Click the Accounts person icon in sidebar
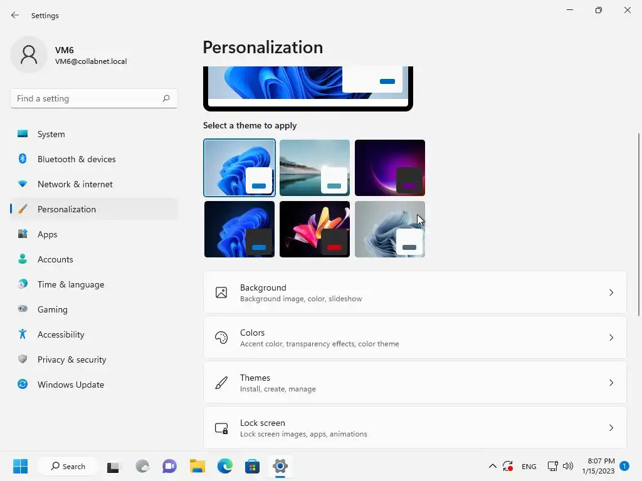The width and height of the screenshot is (642, 481). [23, 259]
